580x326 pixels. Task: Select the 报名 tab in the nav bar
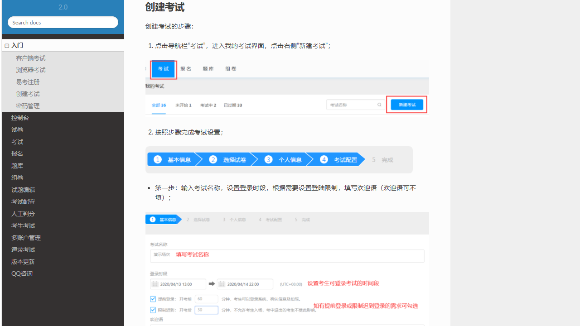point(185,69)
